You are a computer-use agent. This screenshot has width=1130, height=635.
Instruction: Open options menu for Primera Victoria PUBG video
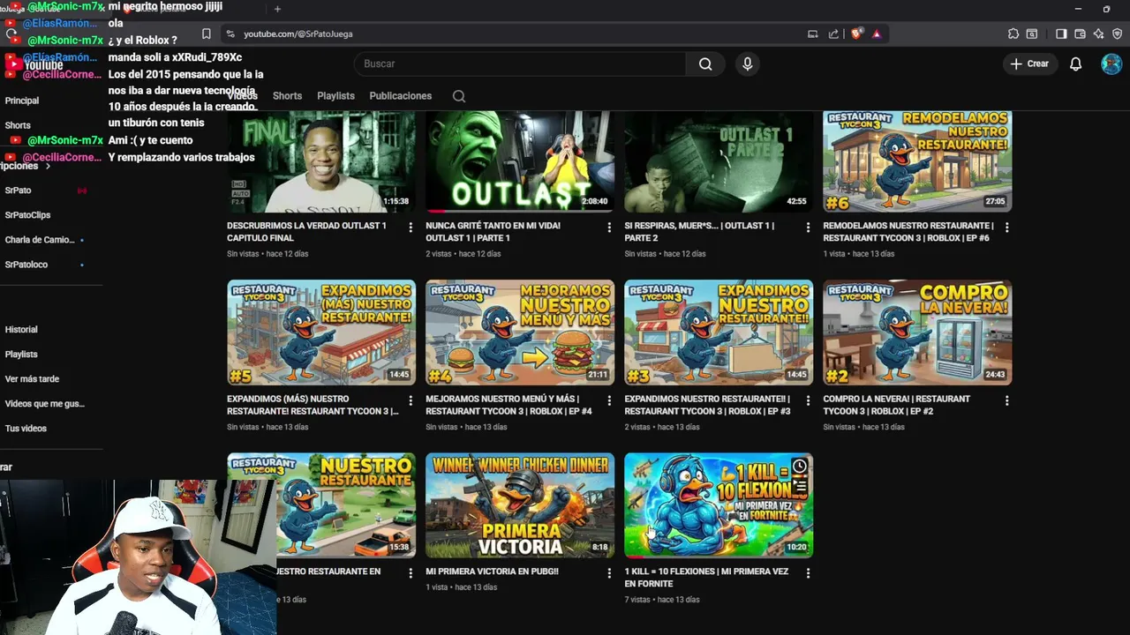click(x=609, y=573)
